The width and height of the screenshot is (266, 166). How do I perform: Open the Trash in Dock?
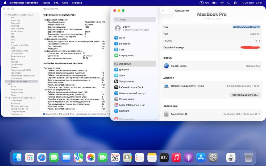click(248, 157)
